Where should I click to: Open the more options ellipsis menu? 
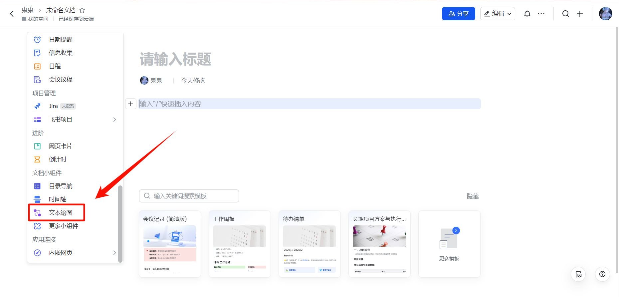pos(541,14)
